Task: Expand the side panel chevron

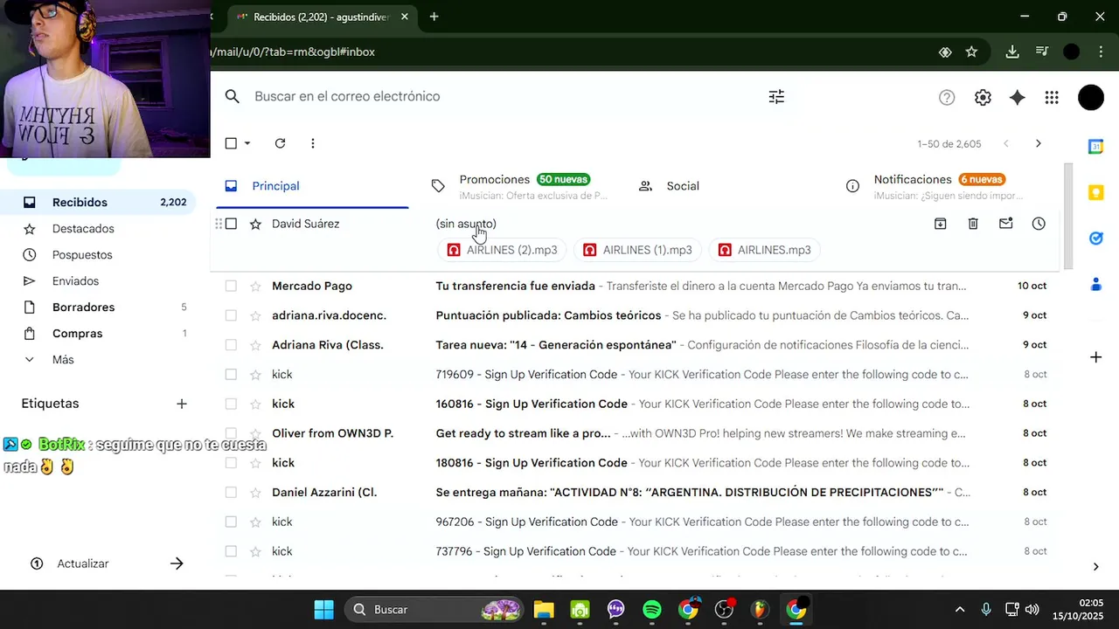Action: pyautogui.click(x=1096, y=567)
